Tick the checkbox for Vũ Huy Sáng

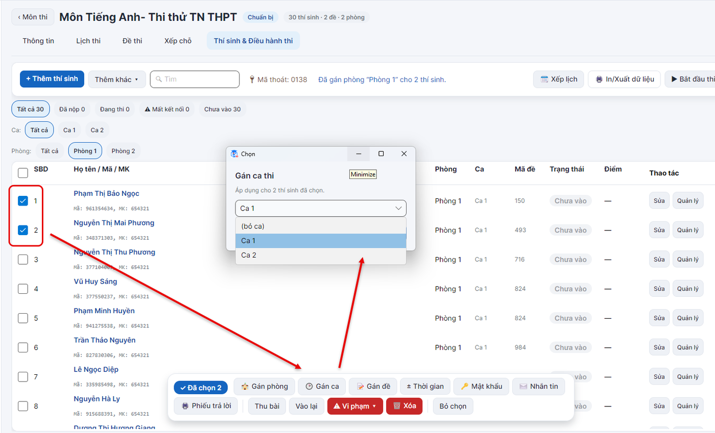[x=23, y=289]
